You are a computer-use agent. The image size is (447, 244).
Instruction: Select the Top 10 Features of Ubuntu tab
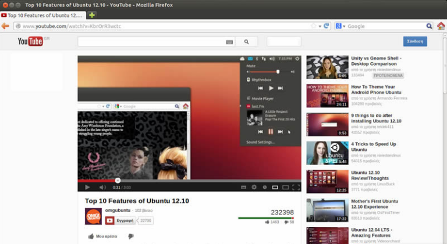43,15
